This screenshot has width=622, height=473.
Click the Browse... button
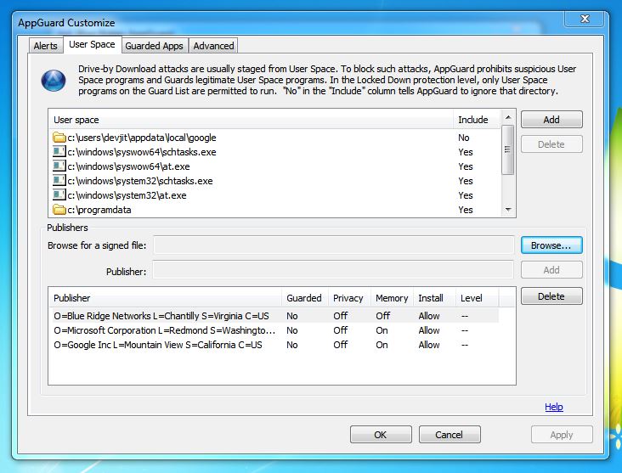click(551, 245)
